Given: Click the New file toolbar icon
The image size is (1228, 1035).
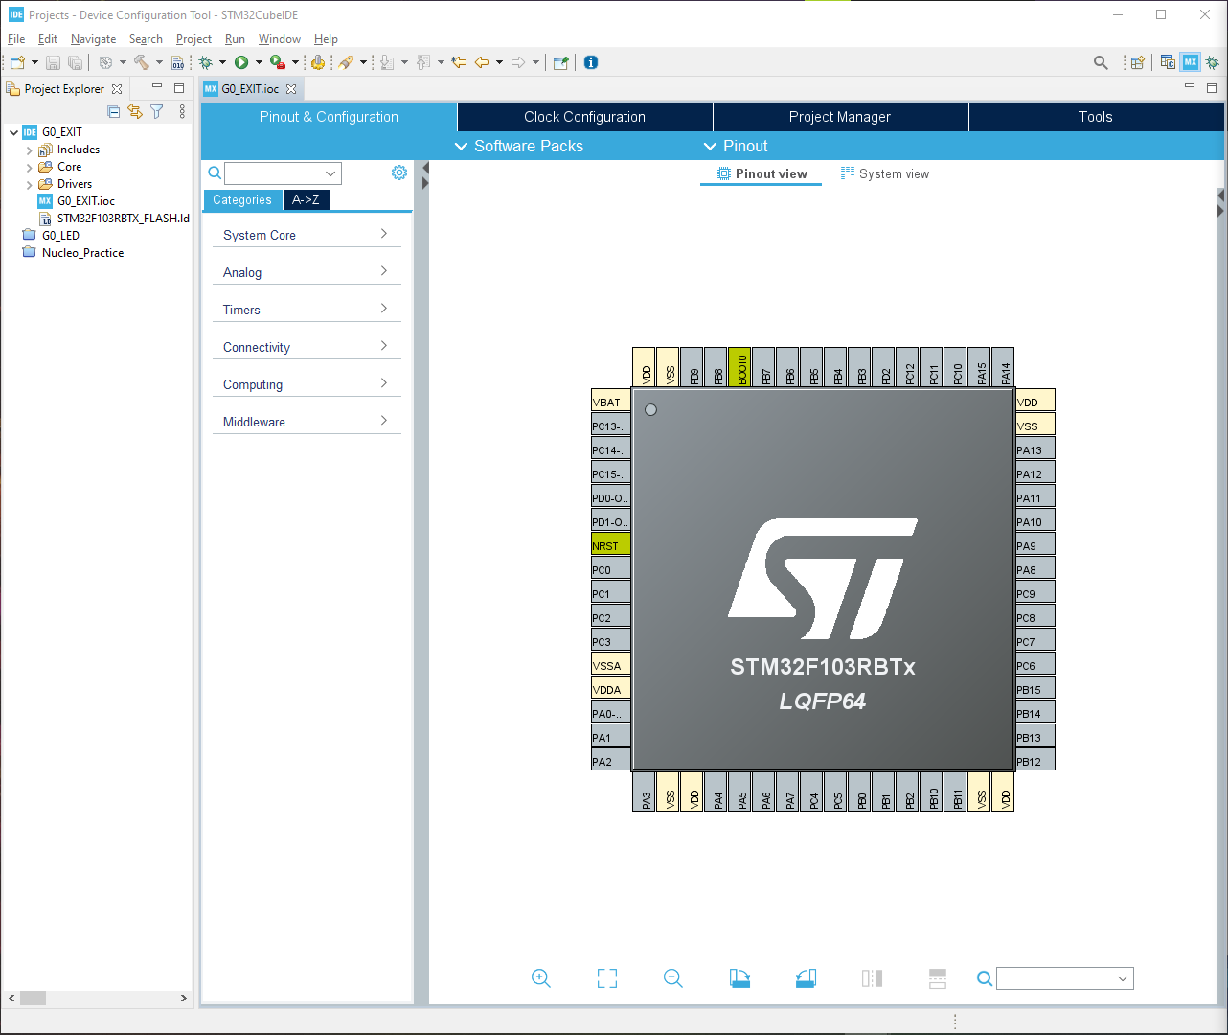Looking at the screenshot, I should coord(17,62).
